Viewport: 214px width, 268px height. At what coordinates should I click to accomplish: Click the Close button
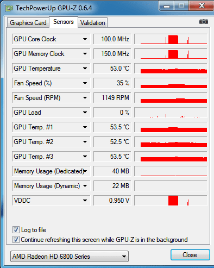pos(190,255)
